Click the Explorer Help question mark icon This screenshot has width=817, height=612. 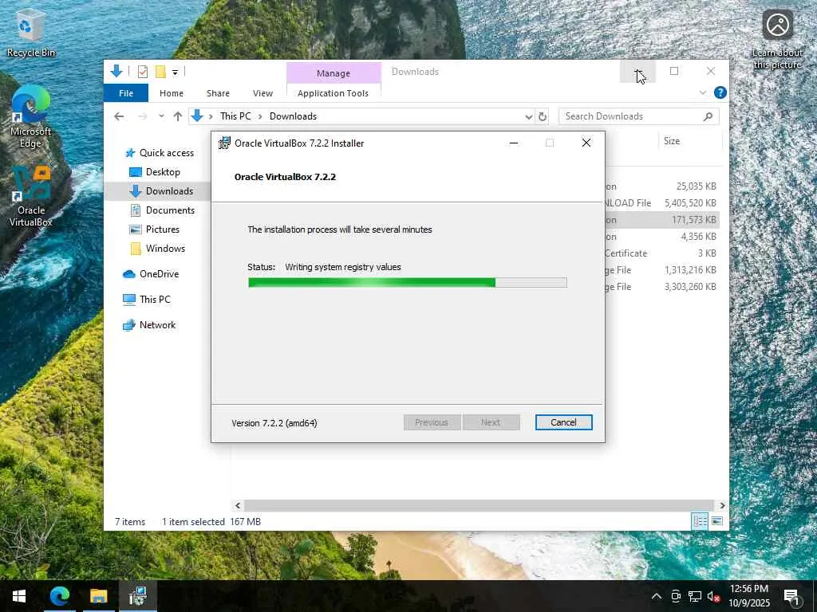pyautogui.click(x=720, y=92)
